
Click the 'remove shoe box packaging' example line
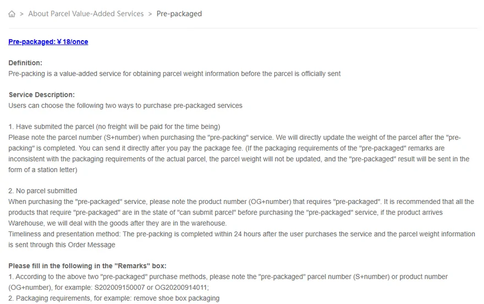pyautogui.click(x=114, y=299)
